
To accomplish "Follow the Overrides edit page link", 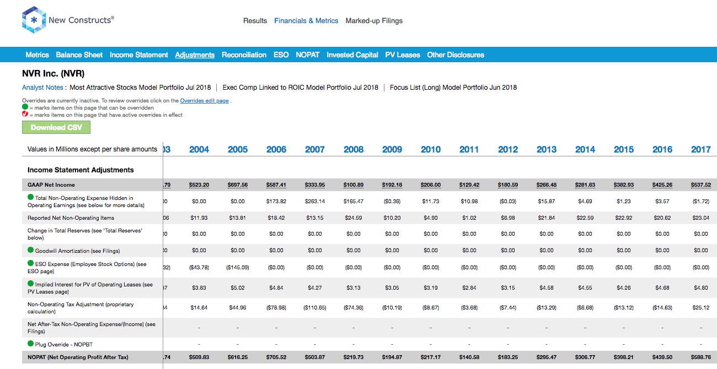I will [x=205, y=101].
